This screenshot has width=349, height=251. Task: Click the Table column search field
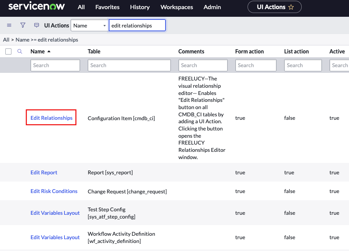coord(129,65)
